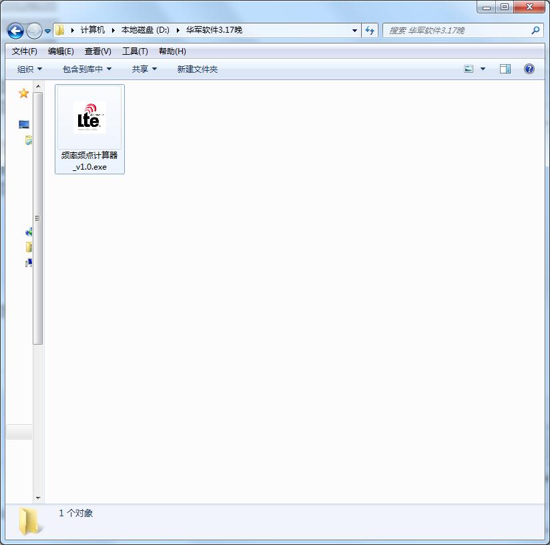Click the 新建文件夹 button
Viewport: 550px width, 545px height.
198,69
